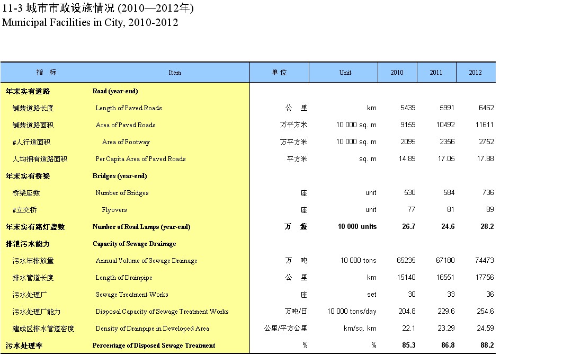Click the road lamps value 24.6
Image resolution: width=572 pixels, height=354 pixels.
click(x=448, y=227)
